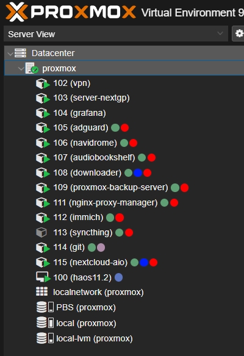Viewport: 244px width, 356px height.
Task: Click the red tag dot on 112 (immich)
Action: [x=120, y=218]
